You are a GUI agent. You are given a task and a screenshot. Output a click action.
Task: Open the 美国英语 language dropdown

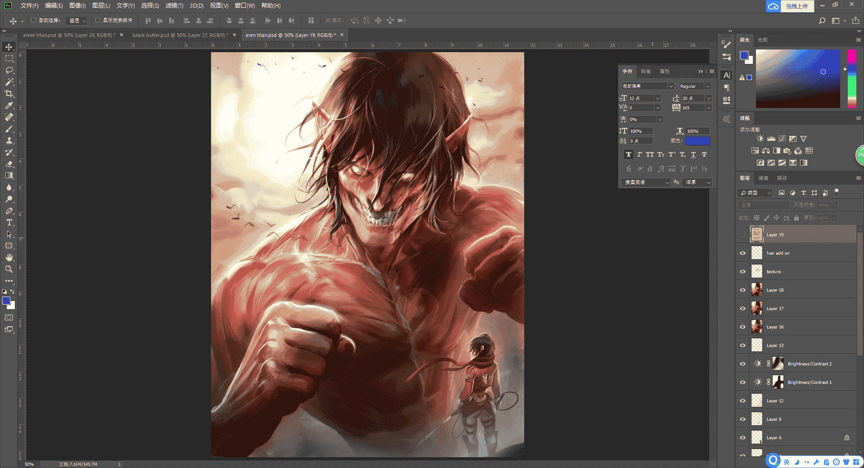pyautogui.click(x=646, y=182)
